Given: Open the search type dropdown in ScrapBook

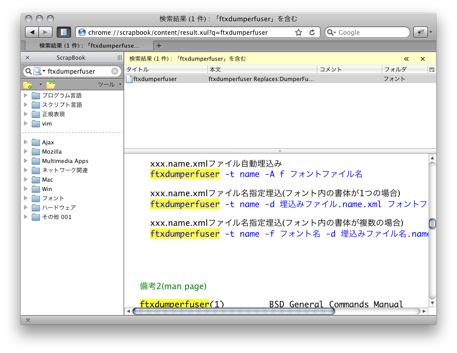Looking at the screenshot, I should (39, 71).
